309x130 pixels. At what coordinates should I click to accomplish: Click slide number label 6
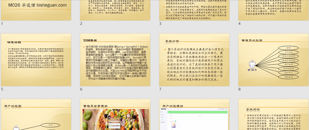pyautogui.click(x=81, y=89)
